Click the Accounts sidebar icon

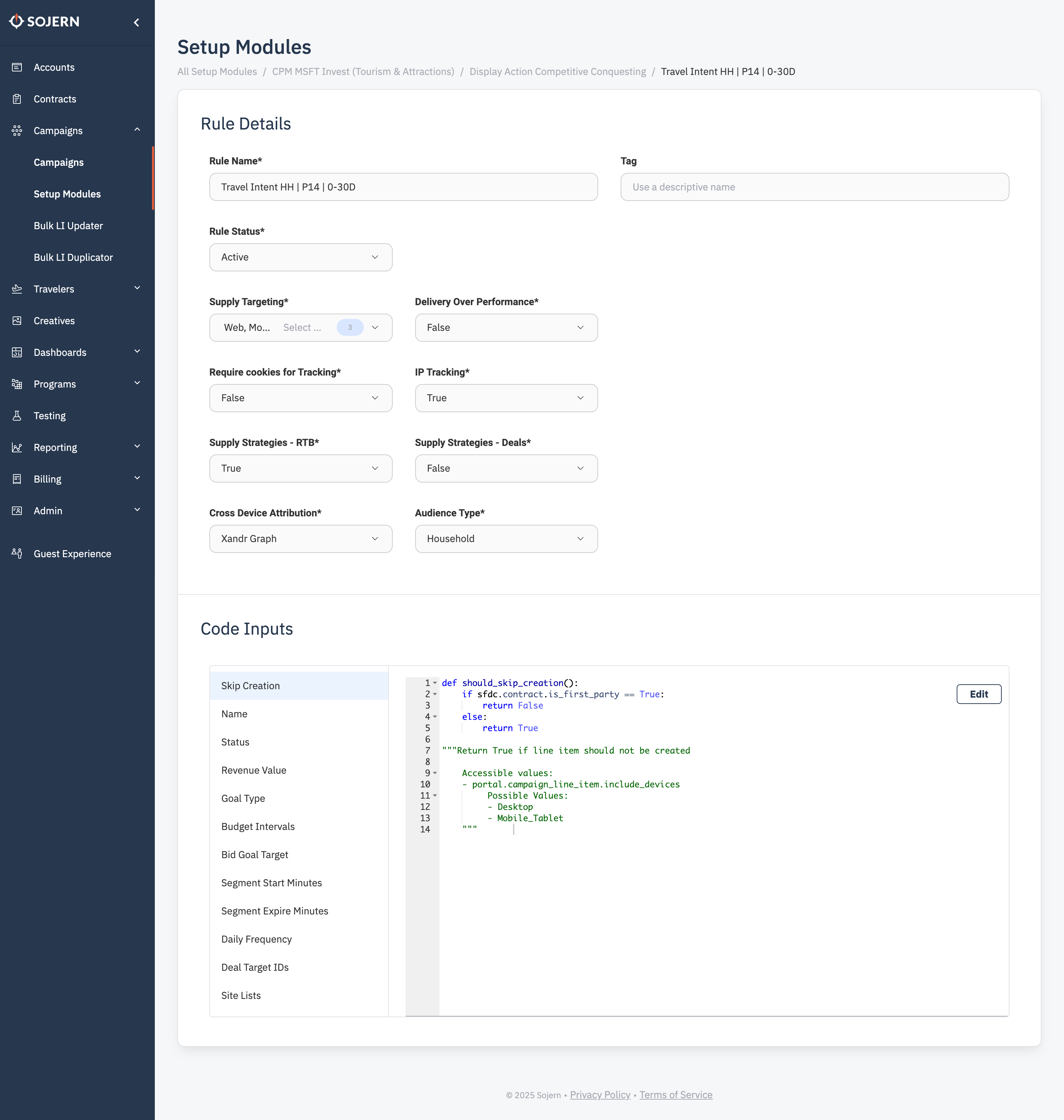pyautogui.click(x=17, y=67)
